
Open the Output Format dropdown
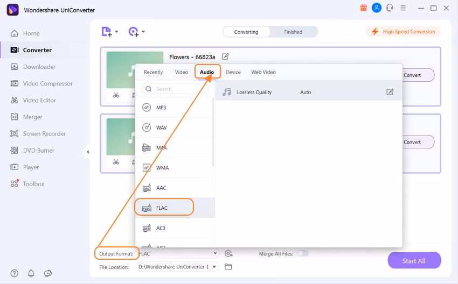pyautogui.click(x=178, y=254)
